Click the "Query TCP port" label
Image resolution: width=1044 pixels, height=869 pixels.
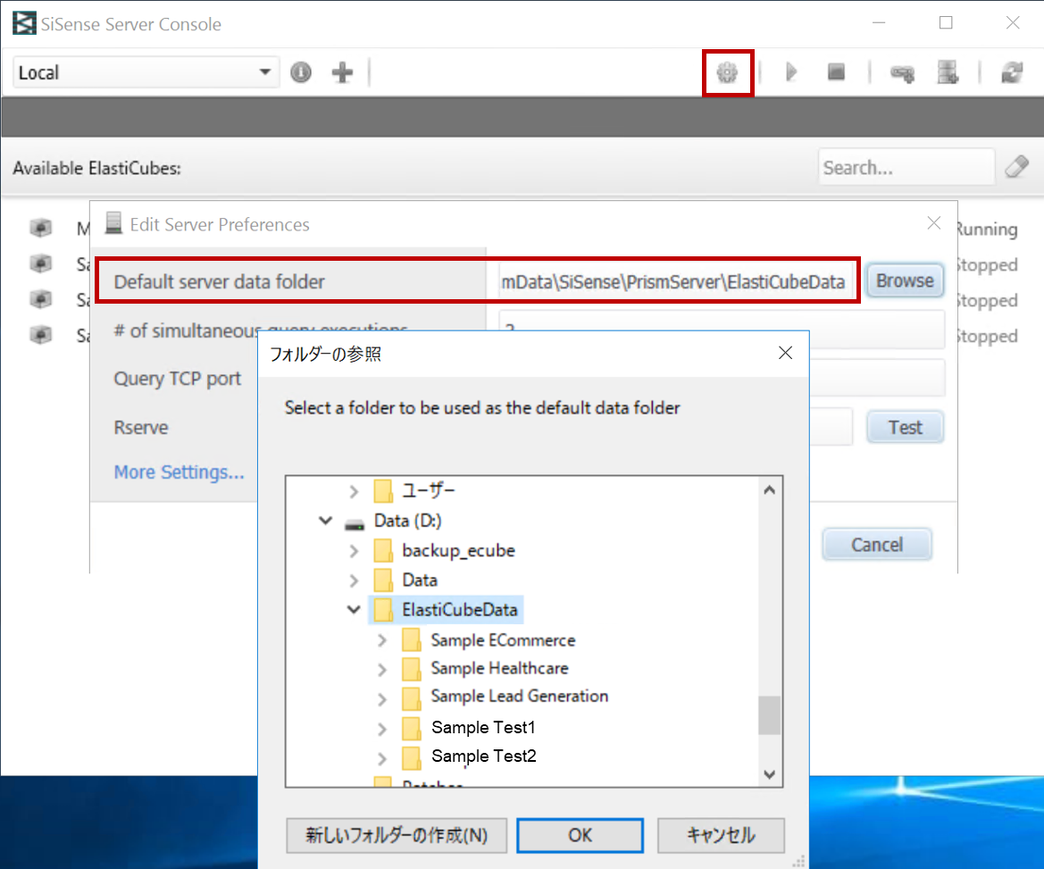click(177, 378)
